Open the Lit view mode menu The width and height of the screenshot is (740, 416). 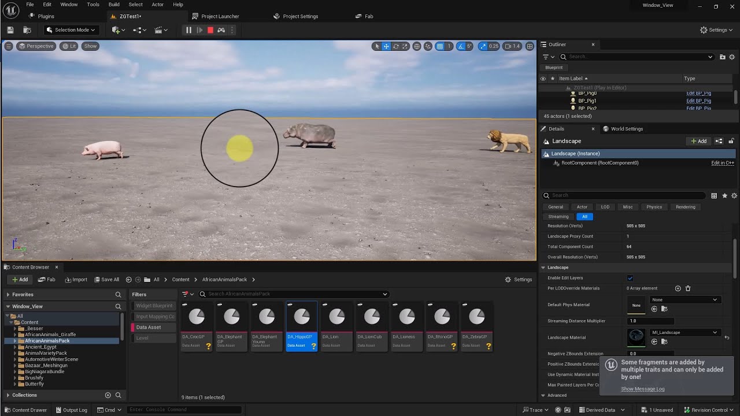69,46
